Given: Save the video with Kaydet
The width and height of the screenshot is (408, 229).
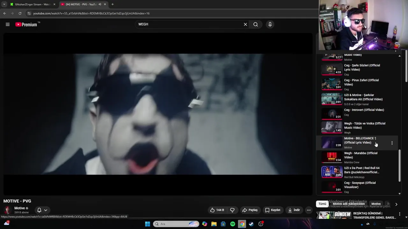Looking at the screenshot, I should [273, 210].
